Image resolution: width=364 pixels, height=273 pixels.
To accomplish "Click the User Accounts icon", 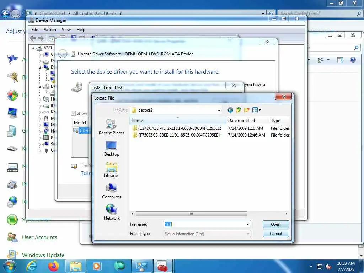I will (x=12, y=237).
